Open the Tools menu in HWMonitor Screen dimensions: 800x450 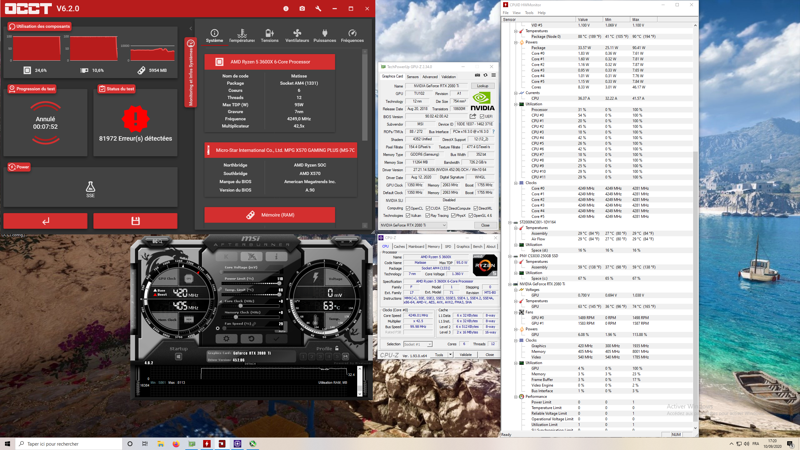coord(529,13)
